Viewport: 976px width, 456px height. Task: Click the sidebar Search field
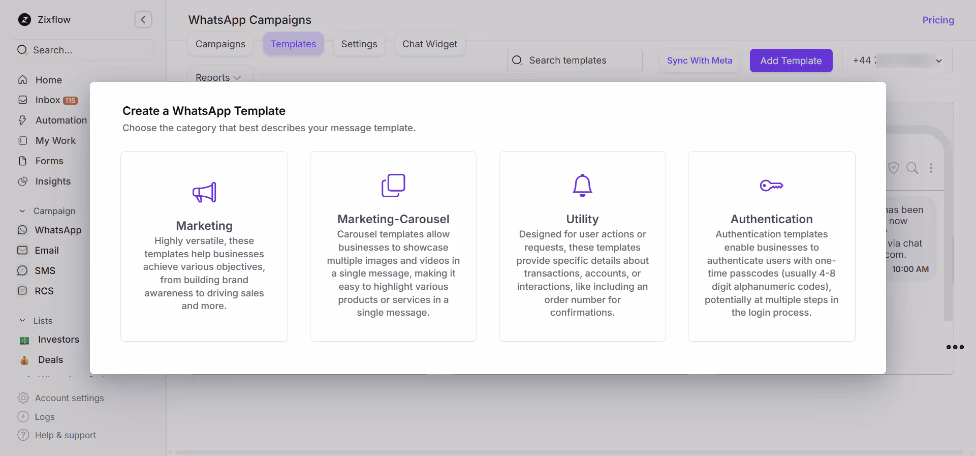[x=82, y=50]
